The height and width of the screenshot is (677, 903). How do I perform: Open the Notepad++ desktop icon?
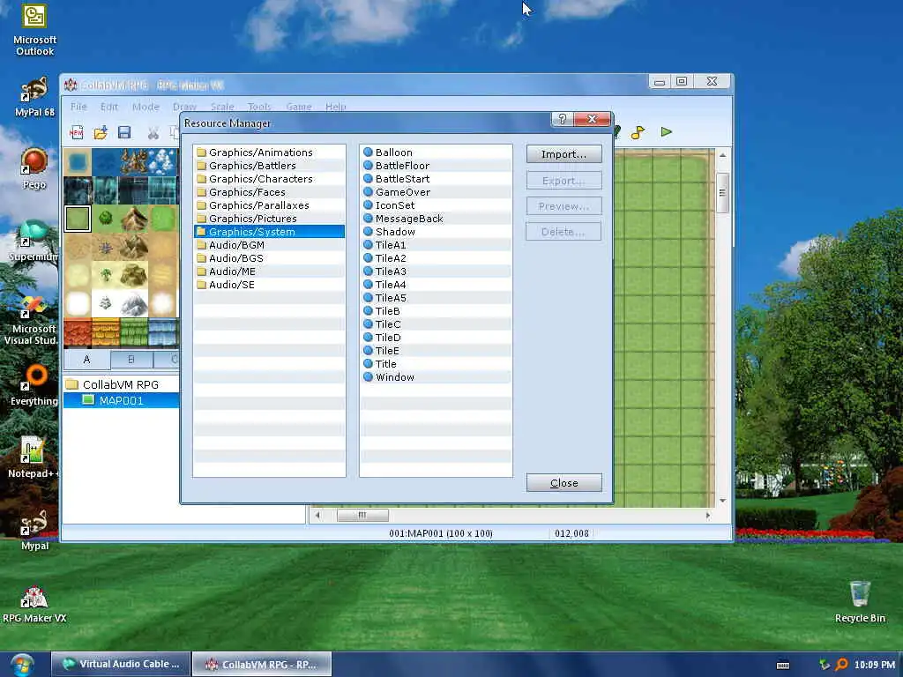[33, 458]
